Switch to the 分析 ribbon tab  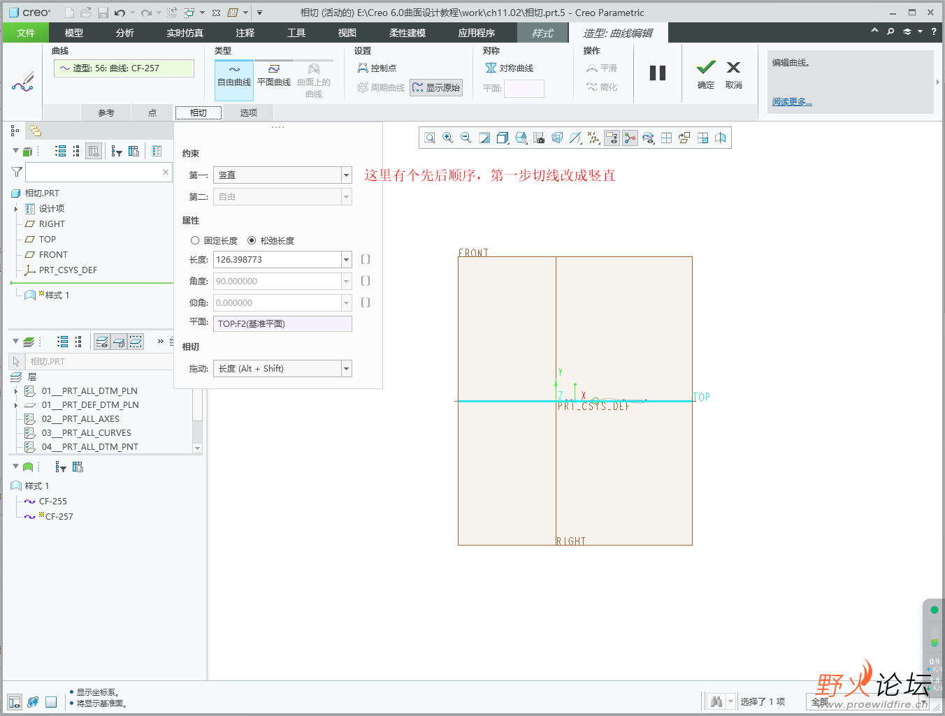coord(125,33)
